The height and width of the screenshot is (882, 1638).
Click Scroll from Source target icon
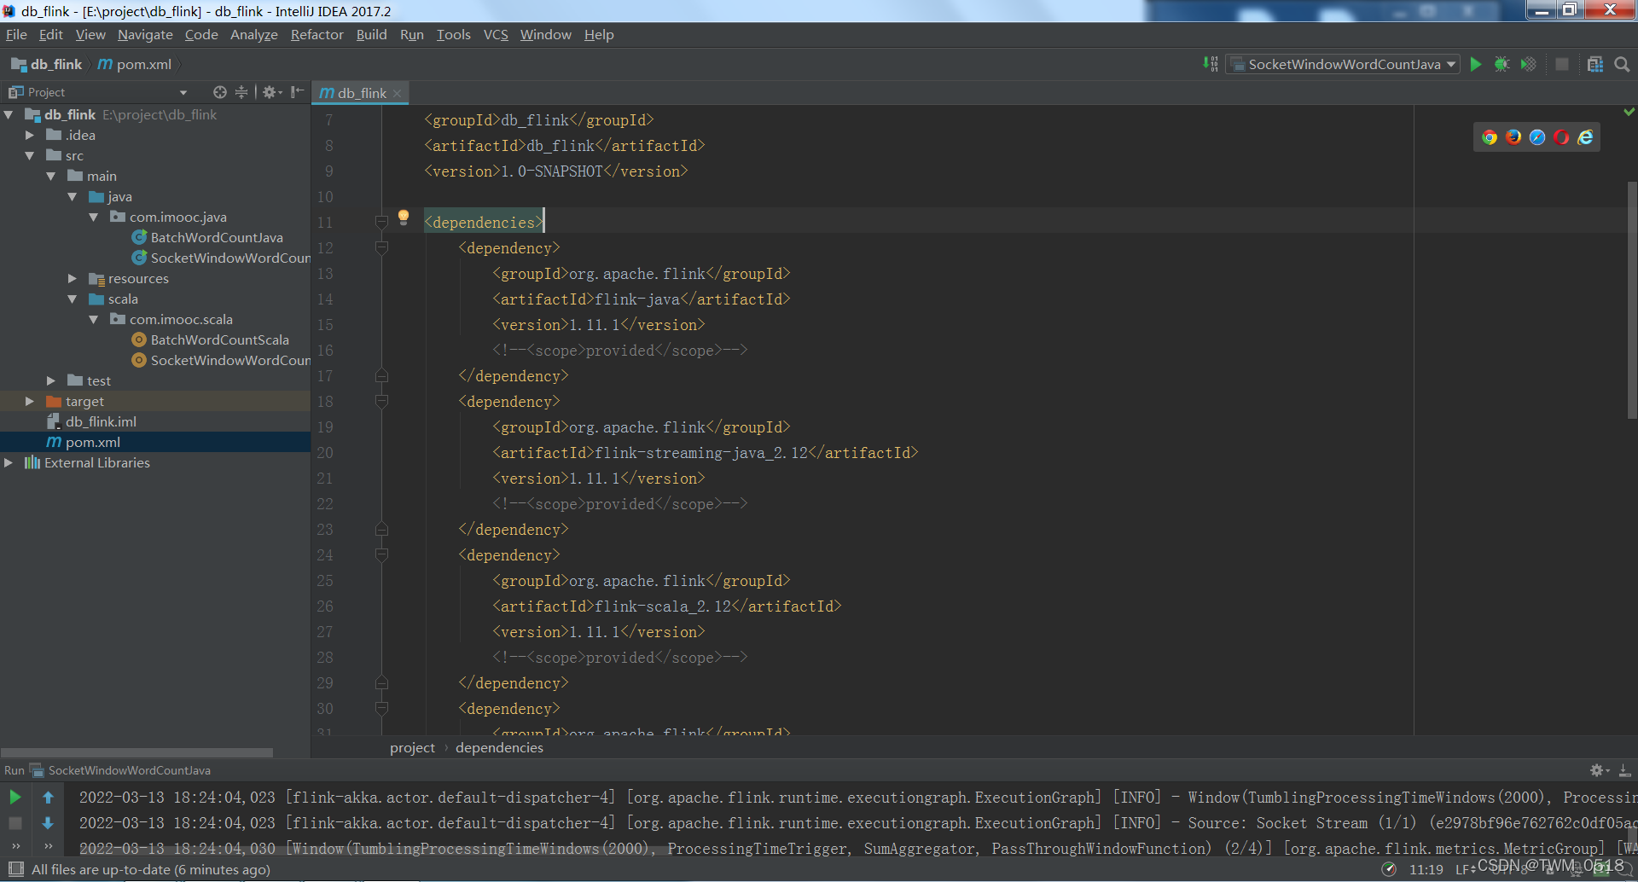pyautogui.click(x=220, y=92)
